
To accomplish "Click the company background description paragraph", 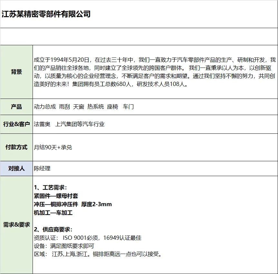I will [x=152, y=72].
